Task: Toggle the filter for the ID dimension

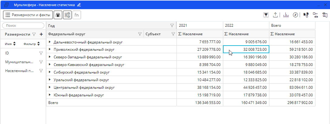Action: point(41,53)
